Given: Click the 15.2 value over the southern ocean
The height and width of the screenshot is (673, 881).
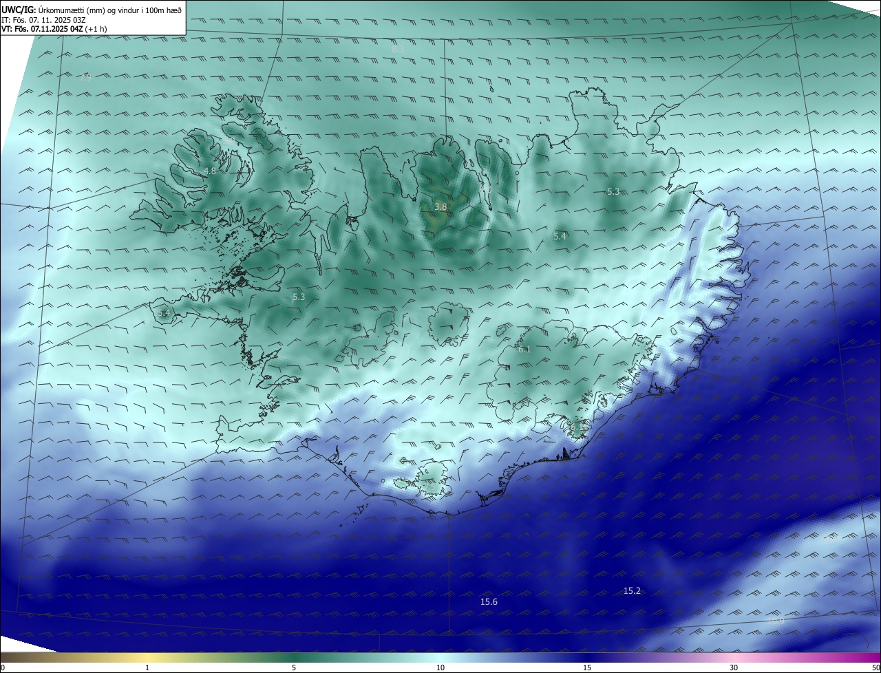Looking at the screenshot, I should pos(632,591).
